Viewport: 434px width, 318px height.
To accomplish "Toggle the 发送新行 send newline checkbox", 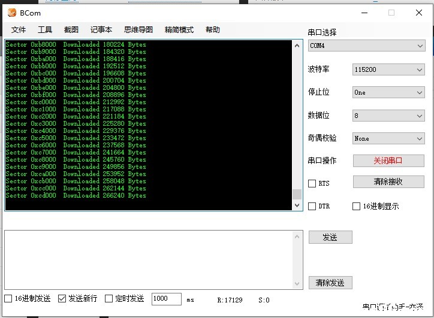I will point(62,299).
